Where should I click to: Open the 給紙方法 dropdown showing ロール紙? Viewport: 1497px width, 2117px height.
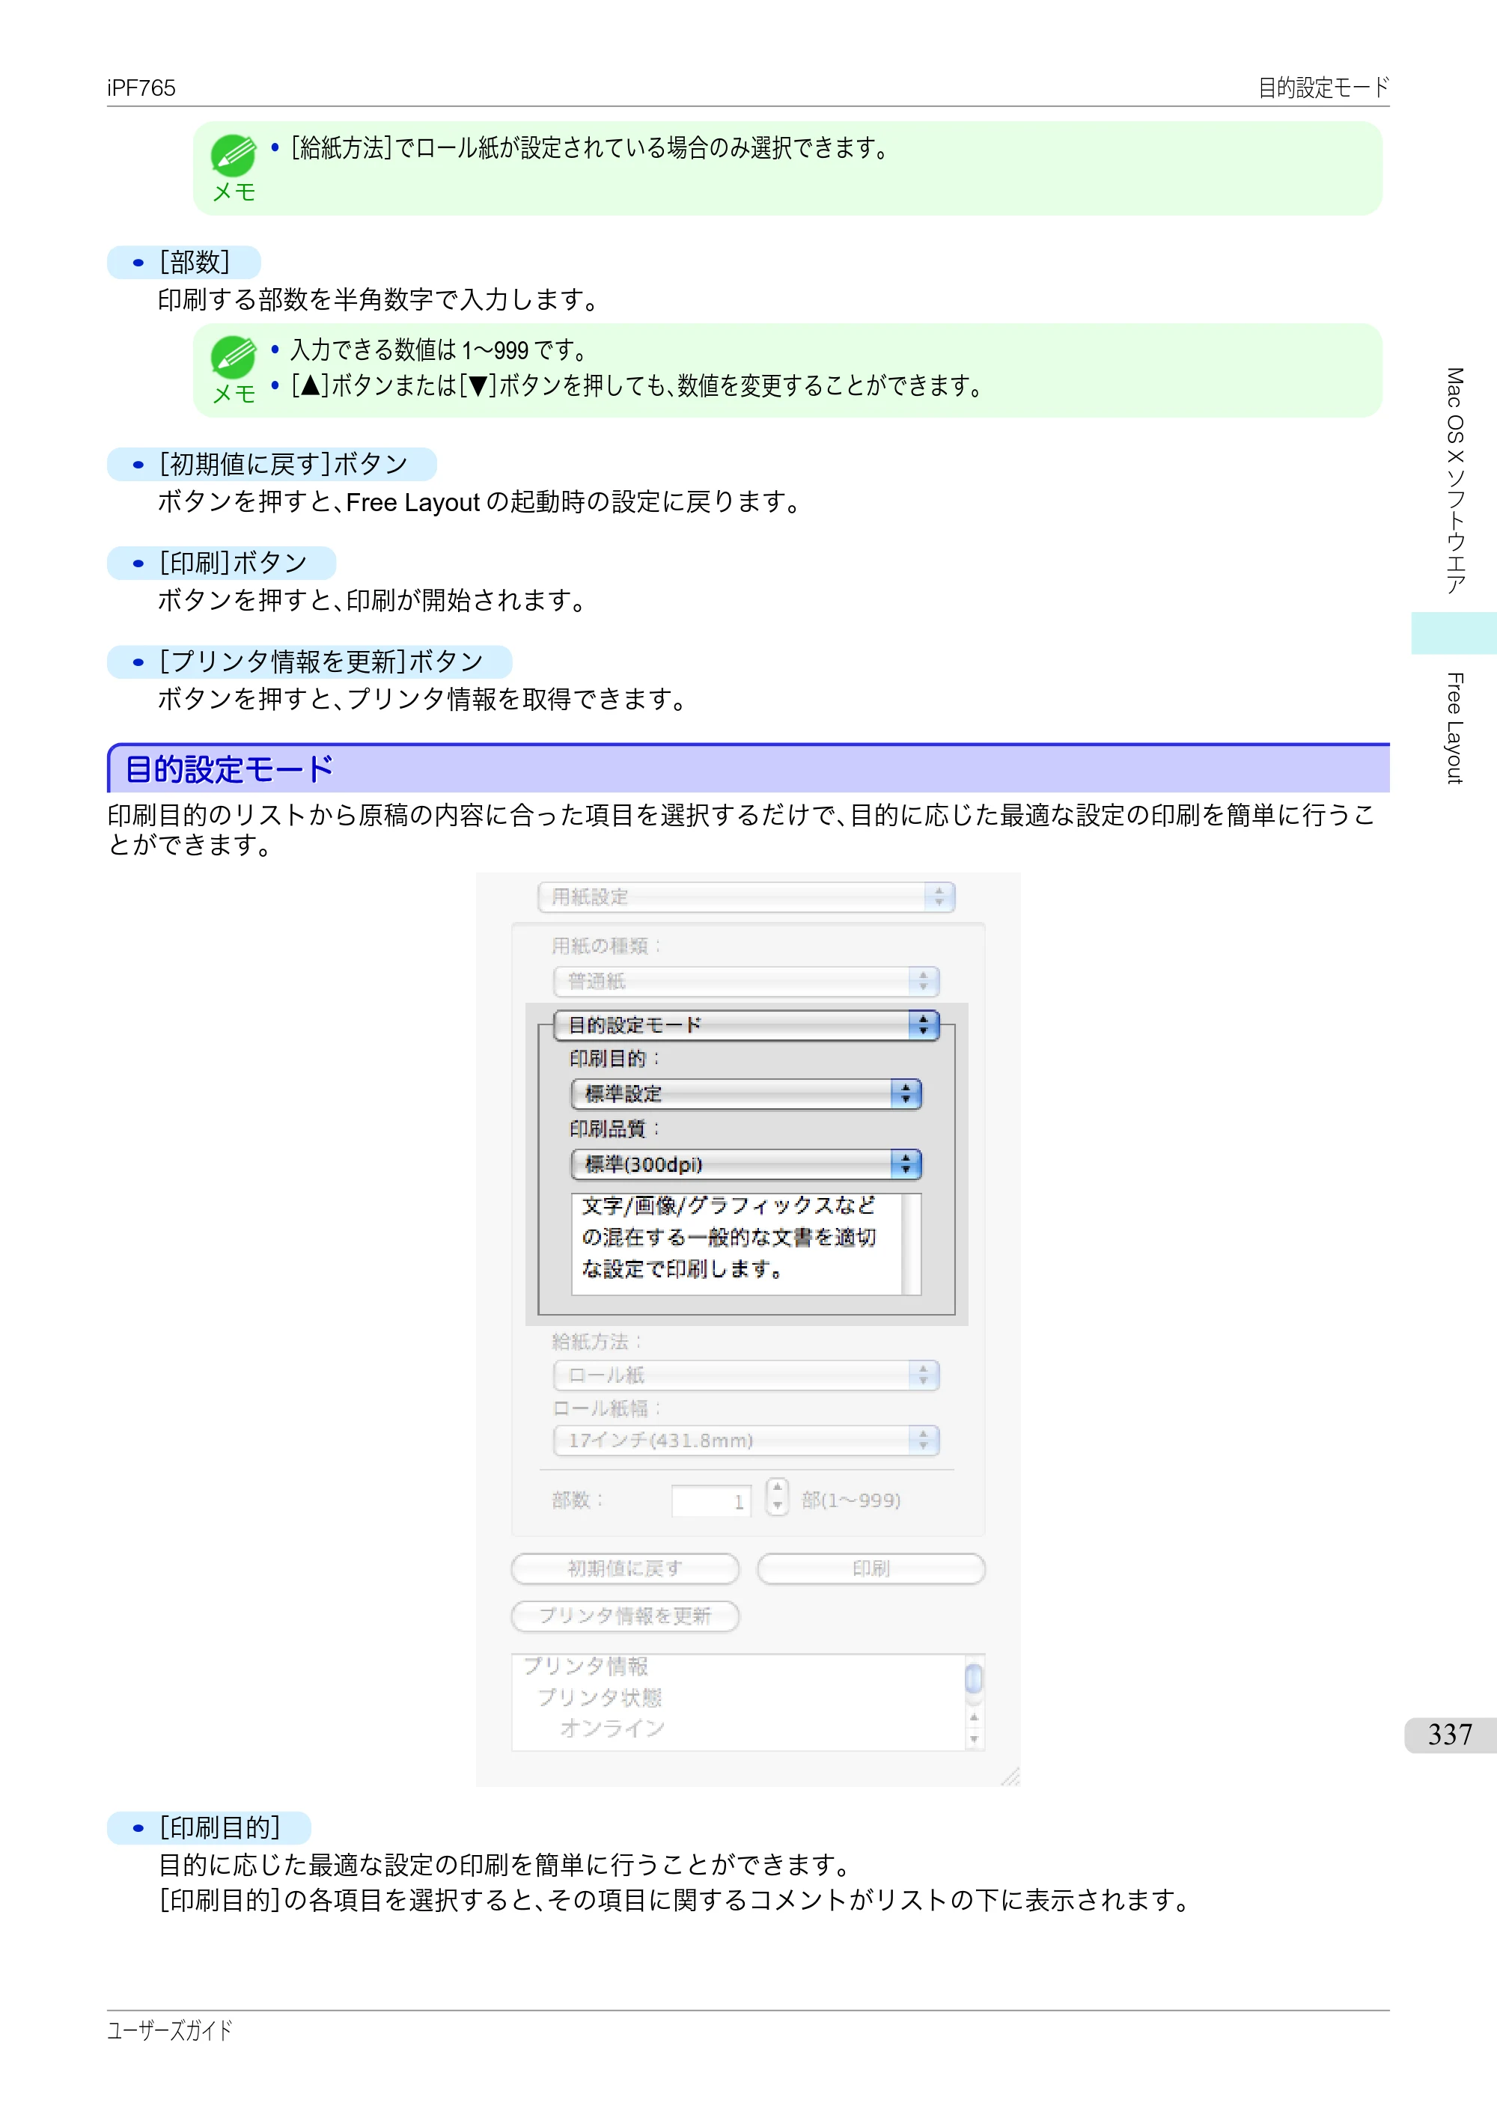click(746, 1375)
